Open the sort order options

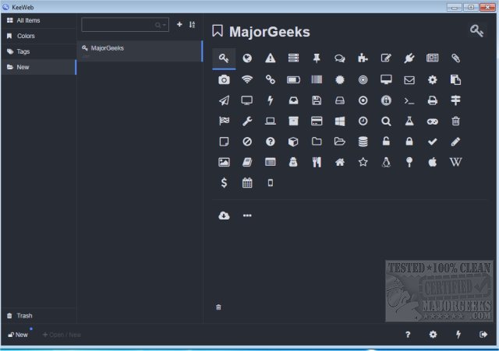(192, 24)
